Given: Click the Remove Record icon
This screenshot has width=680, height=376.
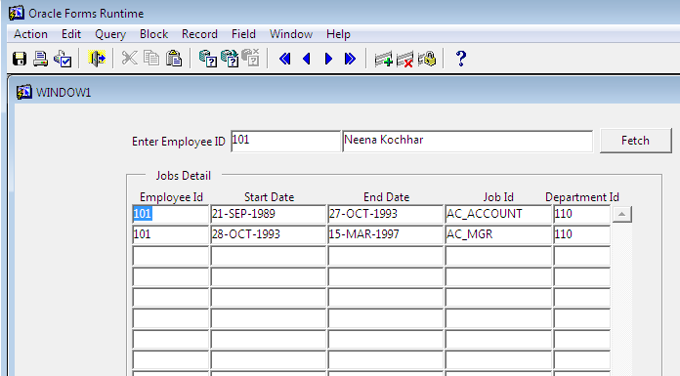Looking at the screenshot, I should 405,59.
